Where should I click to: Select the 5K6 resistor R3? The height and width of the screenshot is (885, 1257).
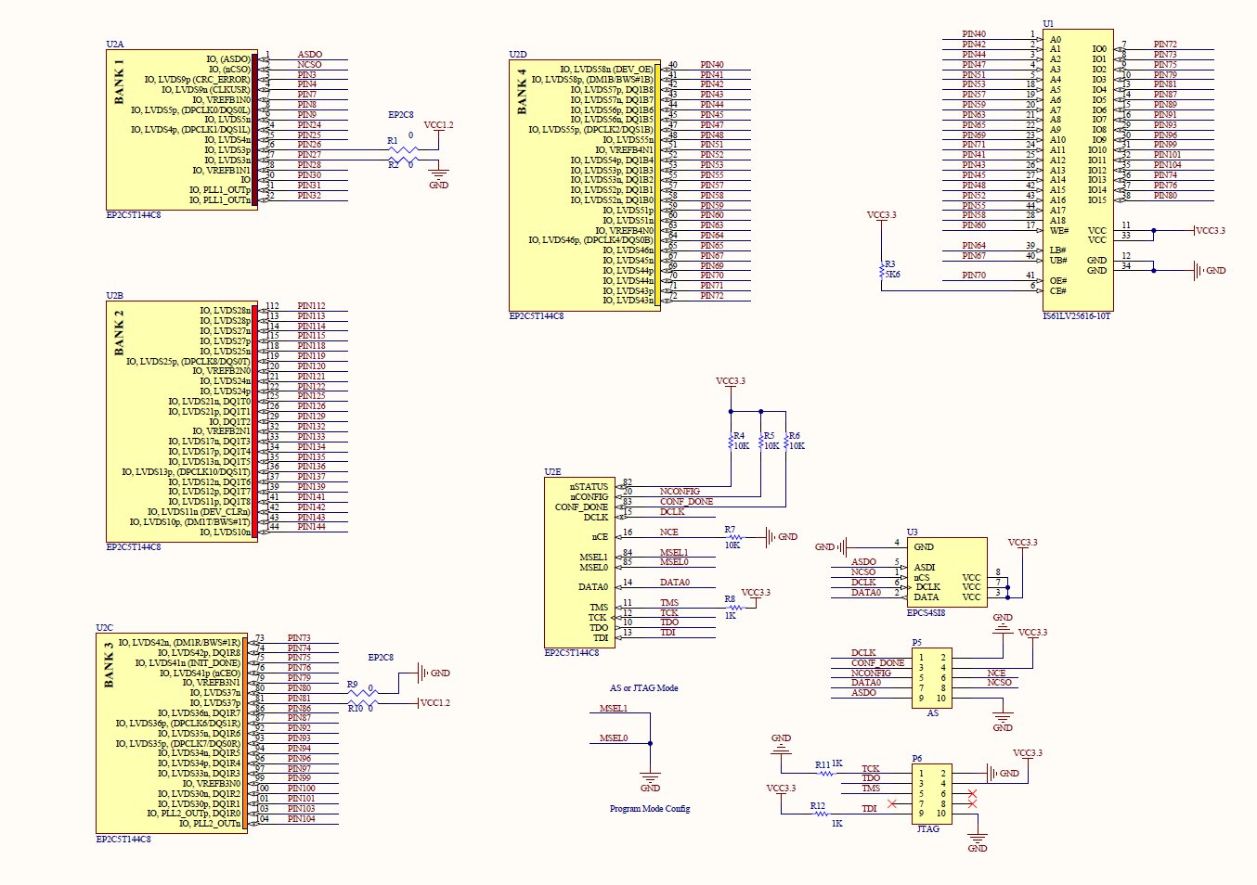(882, 270)
